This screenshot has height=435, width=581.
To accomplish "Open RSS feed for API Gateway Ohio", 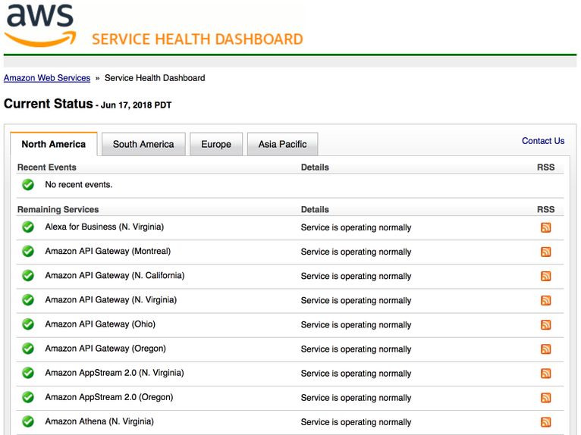I will click(545, 324).
